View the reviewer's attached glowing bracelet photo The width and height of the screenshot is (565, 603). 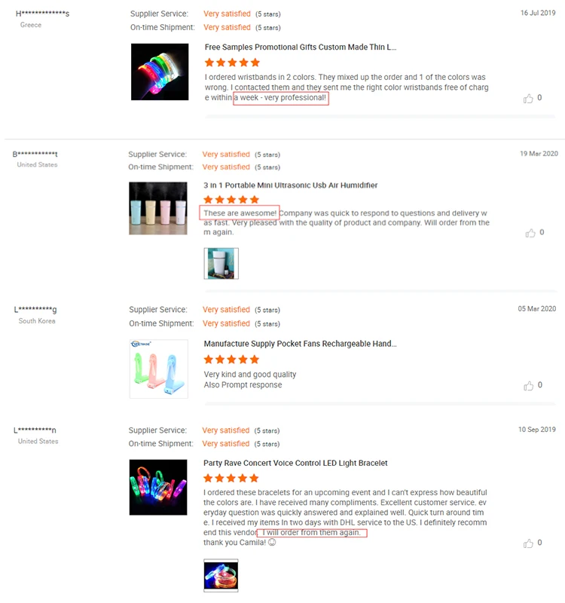point(221,575)
